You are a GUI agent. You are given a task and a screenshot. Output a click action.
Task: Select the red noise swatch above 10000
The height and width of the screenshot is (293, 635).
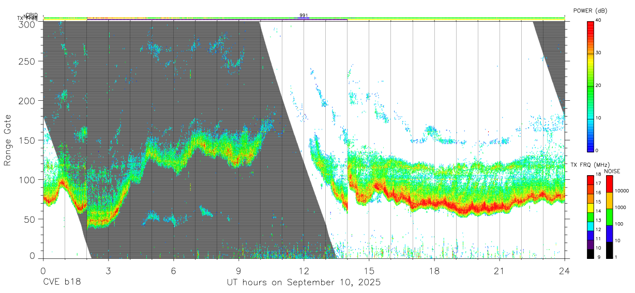click(609, 184)
